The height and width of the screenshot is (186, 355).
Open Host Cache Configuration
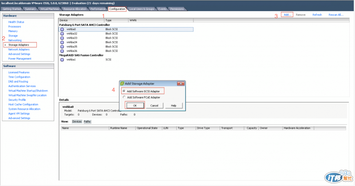[24, 104]
